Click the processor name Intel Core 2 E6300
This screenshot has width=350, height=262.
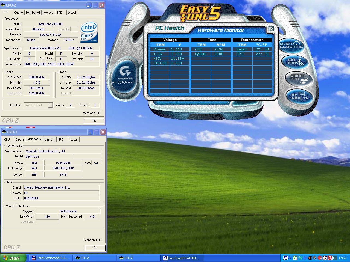pyautogui.click(x=51, y=24)
